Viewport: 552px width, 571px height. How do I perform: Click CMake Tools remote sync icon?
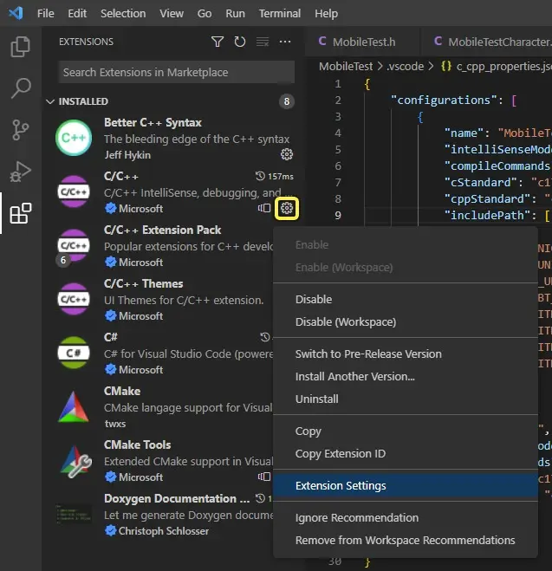click(264, 477)
